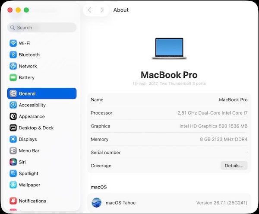The height and width of the screenshot is (214, 259).
Task: Open the Desktop & Dock icon
Action: click(x=13, y=128)
